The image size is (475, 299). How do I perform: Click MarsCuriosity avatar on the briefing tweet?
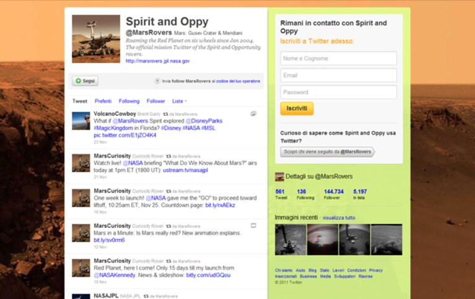[81, 163]
